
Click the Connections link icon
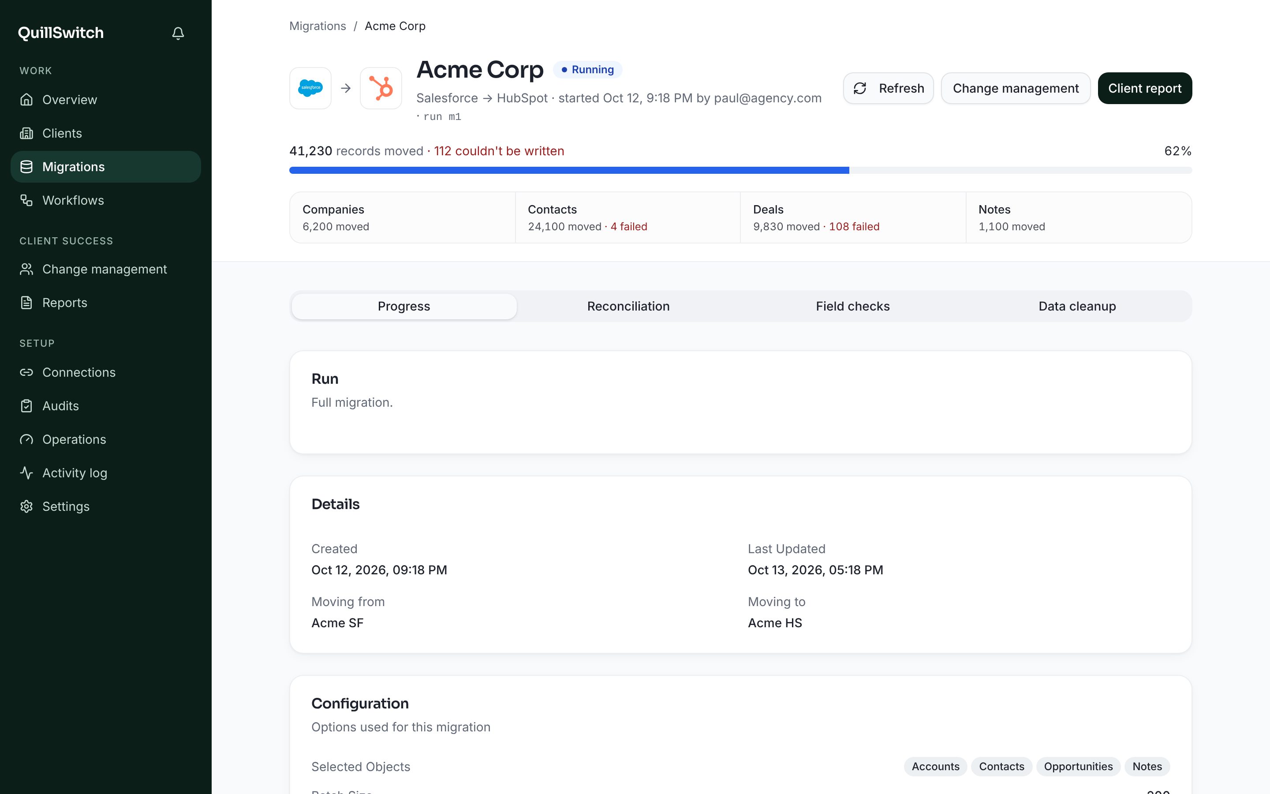click(26, 372)
